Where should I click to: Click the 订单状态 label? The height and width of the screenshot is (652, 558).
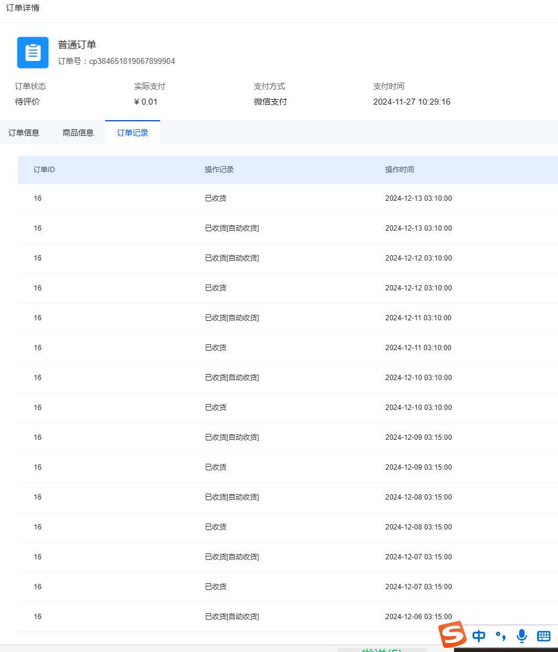pos(30,87)
